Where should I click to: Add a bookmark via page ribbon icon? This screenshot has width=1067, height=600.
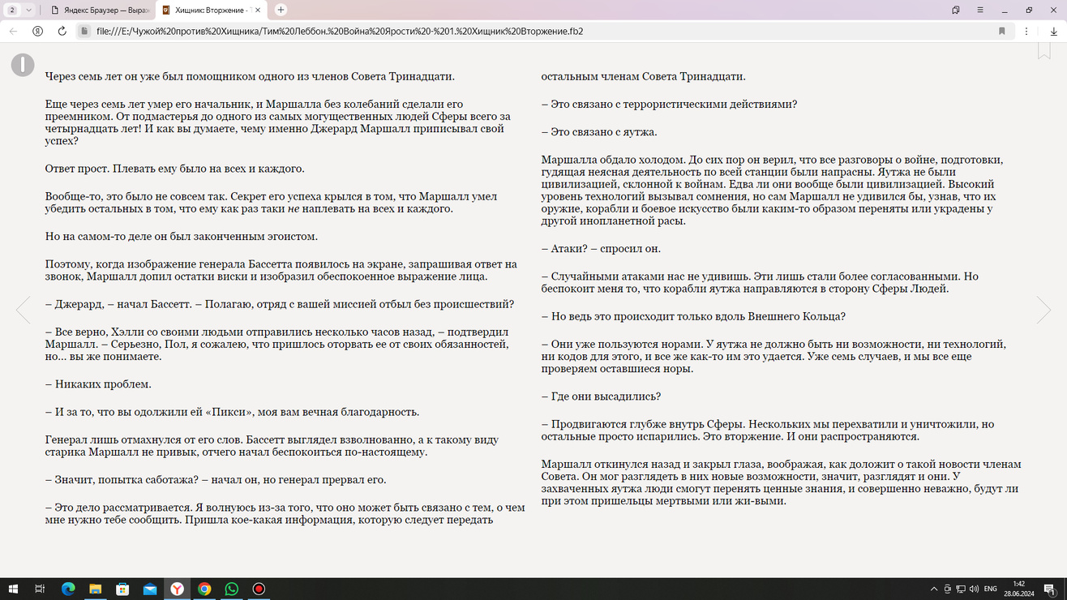pyautogui.click(x=1044, y=50)
